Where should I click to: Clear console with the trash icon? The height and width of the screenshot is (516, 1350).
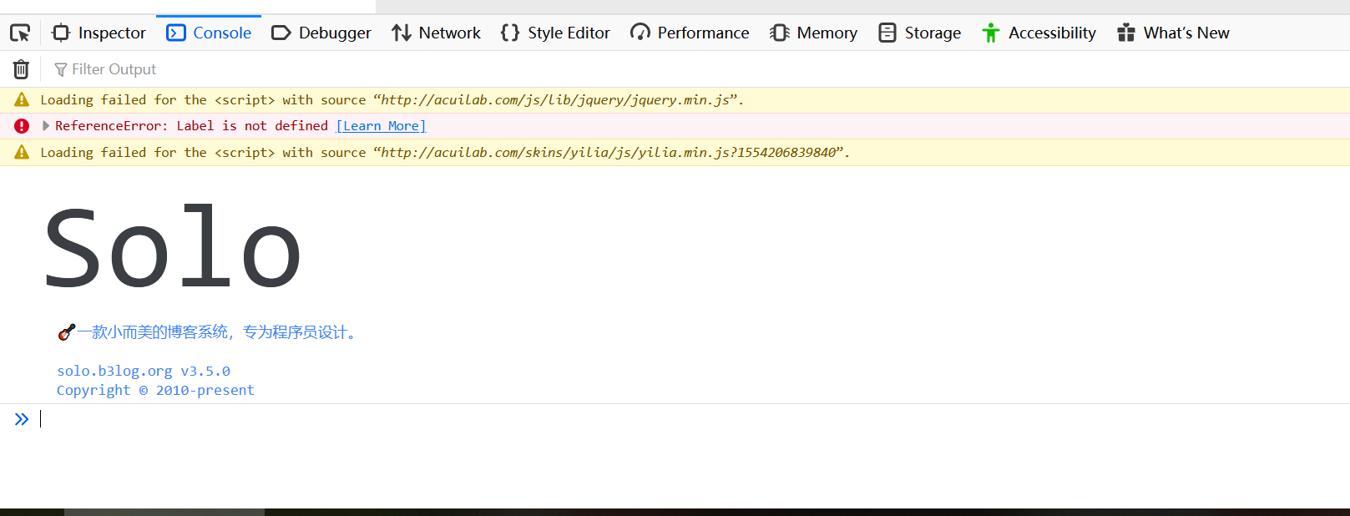pos(21,69)
